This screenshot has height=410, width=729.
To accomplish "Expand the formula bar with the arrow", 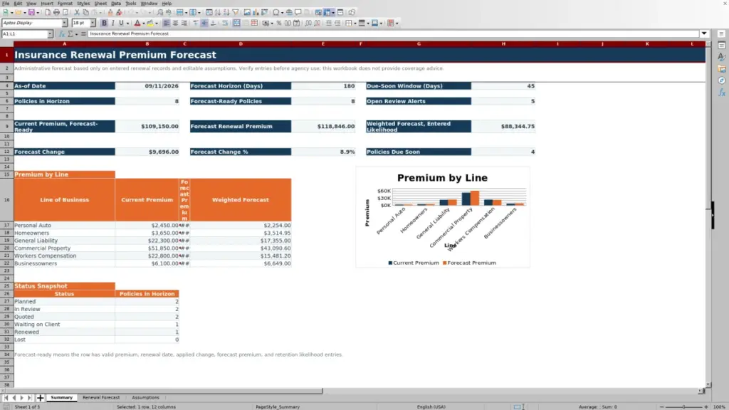I will pyautogui.click(x=704, y=34).
